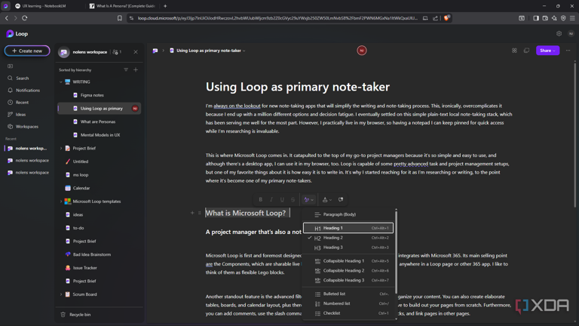The height and width of the screenshot is (326, 579).
Task: Open the text style dropdown in format toolbar
Action: click(308, 199)
